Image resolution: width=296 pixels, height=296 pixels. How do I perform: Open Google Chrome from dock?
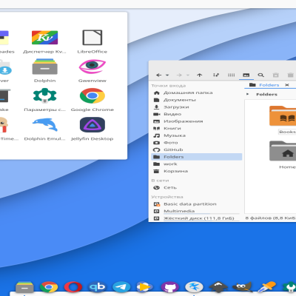tap(49, 287)
